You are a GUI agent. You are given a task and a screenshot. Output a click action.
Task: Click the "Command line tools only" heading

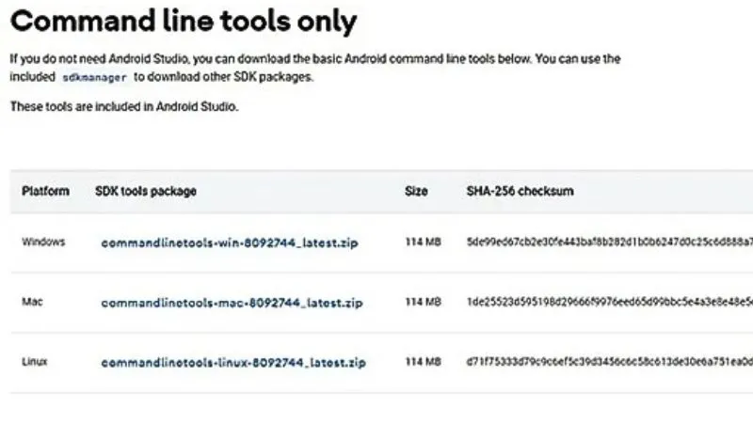click(184, 22)
